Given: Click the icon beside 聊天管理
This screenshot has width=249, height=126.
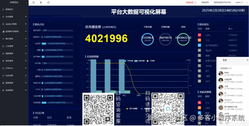Looking at the screenshot, I should [3, 39].
